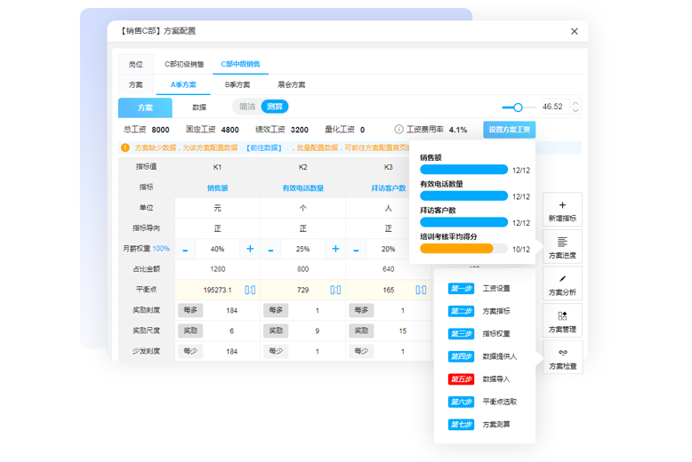Image resolution: width=692 pixels, height=462 pixels.
Task: Click the K2 column header
Action: (302, 167)
